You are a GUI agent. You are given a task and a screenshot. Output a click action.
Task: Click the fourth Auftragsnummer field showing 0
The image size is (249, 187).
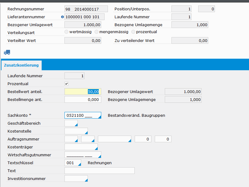coord(143,139)
